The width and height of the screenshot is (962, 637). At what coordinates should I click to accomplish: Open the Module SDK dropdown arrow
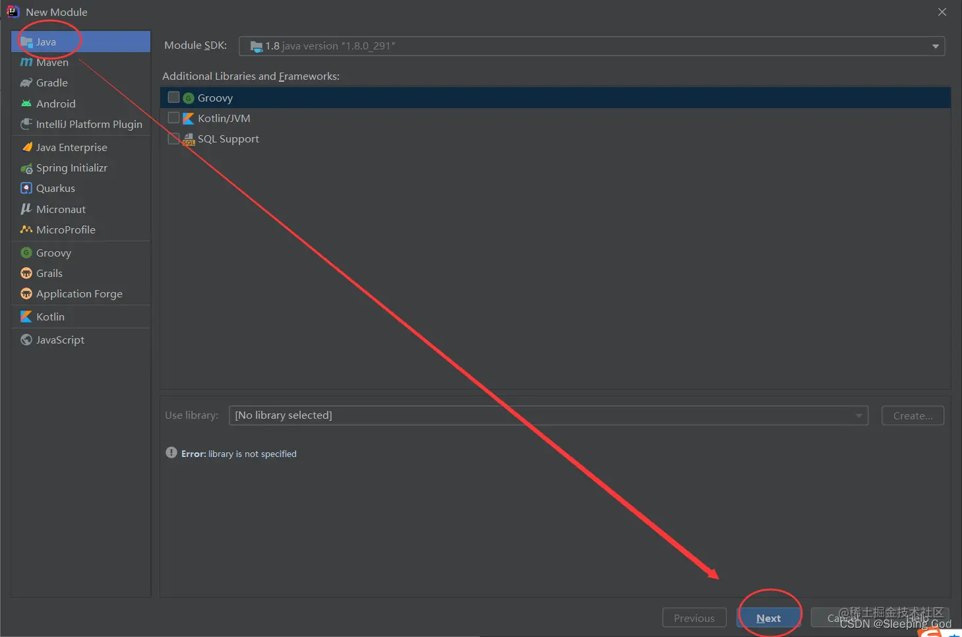tap(935, 46)
